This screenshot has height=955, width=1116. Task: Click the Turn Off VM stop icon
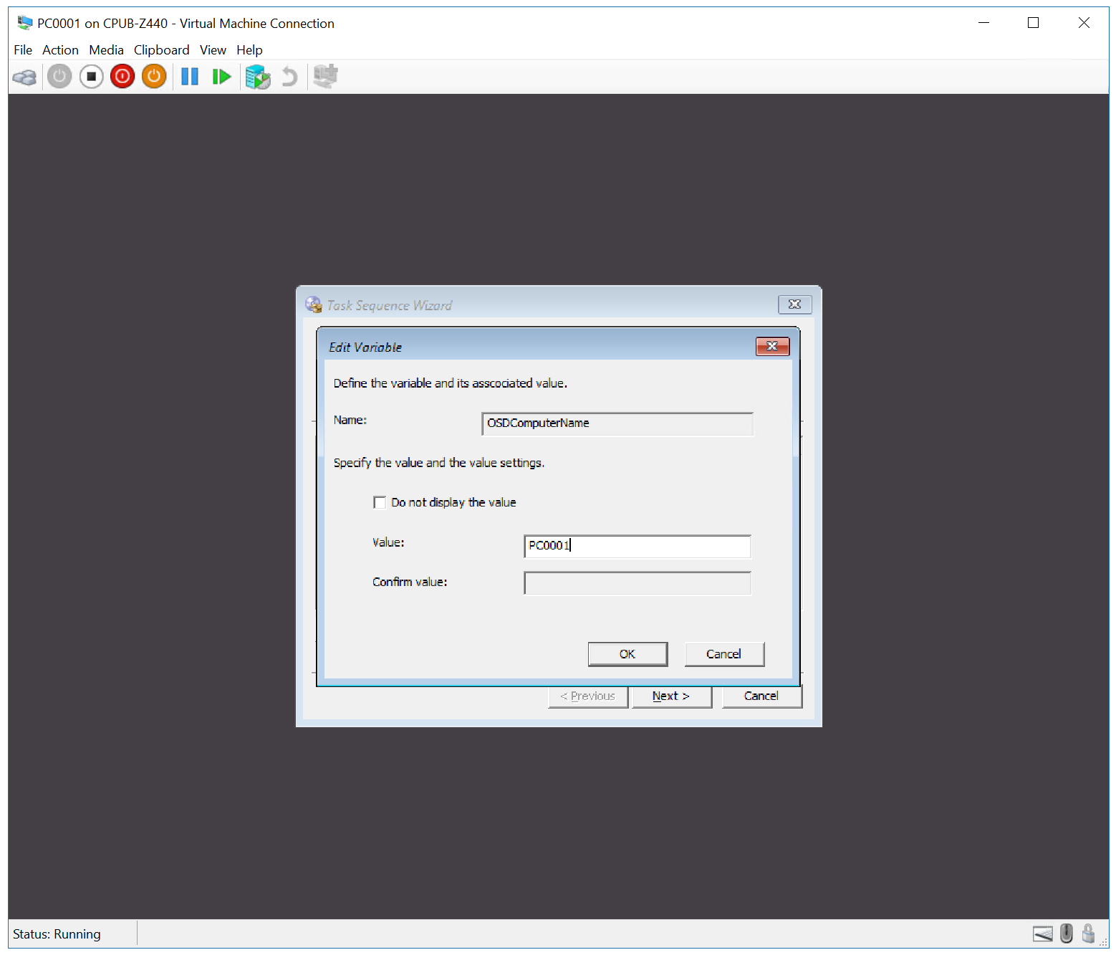[x=91, y=77]
